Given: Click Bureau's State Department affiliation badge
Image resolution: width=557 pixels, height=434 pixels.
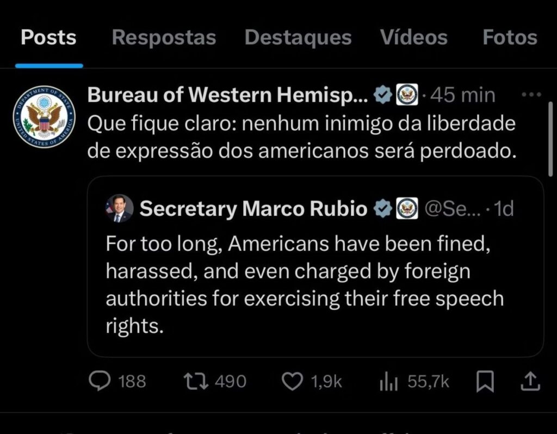Looking at the screenshot, I should (406, 96).
